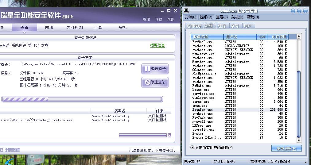Click the process list vertical scrollbar thumb
Image resolution: width=311 pixels, height=165 pixels.
click(x=299, y=104)
